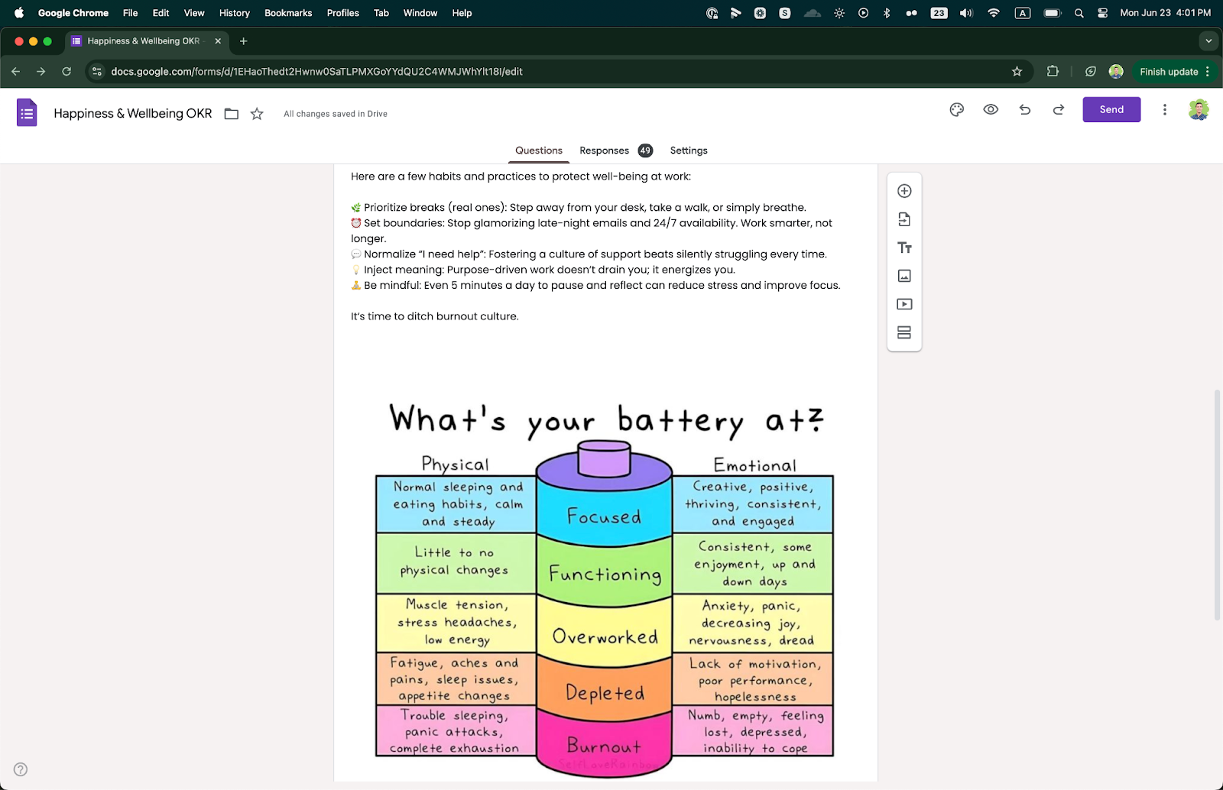Star the Happiness & Wellbeing OKR form
The height and width of the screenshot is (790, 1223).
pyautogui.click(x=257, y=114)
